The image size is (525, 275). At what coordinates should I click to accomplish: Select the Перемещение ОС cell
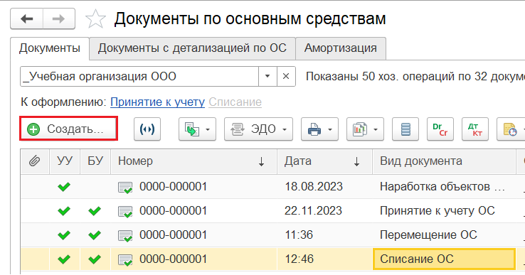point(444,235)
